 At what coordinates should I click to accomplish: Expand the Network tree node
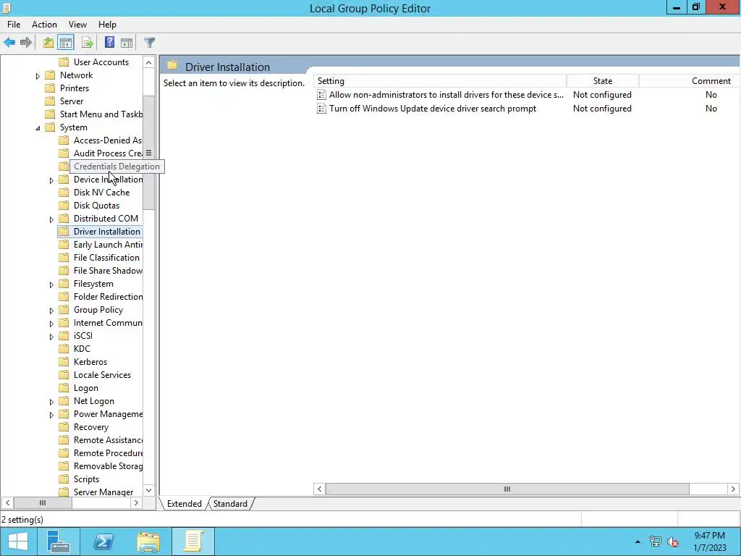[x=38, y=75]
